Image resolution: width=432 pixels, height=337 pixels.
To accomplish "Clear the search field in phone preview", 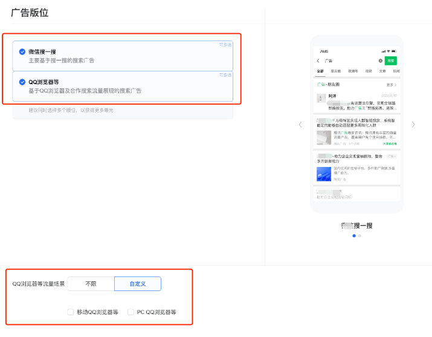I will 381,61.
